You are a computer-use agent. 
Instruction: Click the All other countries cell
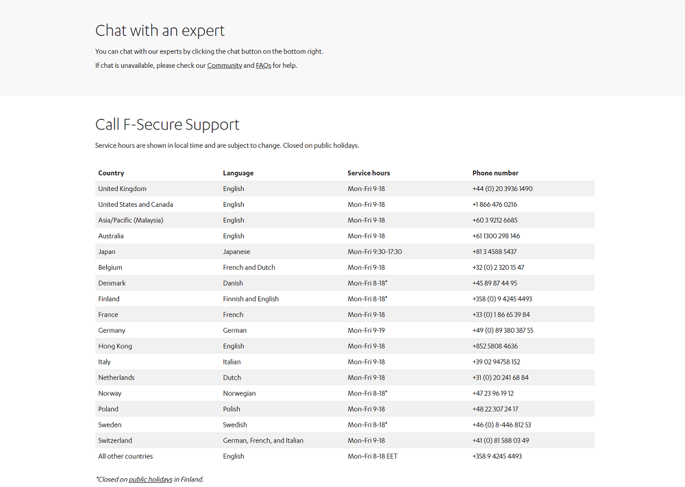tap(125, 456)
